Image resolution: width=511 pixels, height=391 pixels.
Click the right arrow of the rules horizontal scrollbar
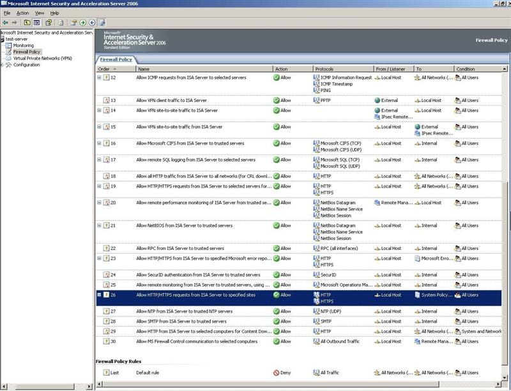(x=498, y=384)
